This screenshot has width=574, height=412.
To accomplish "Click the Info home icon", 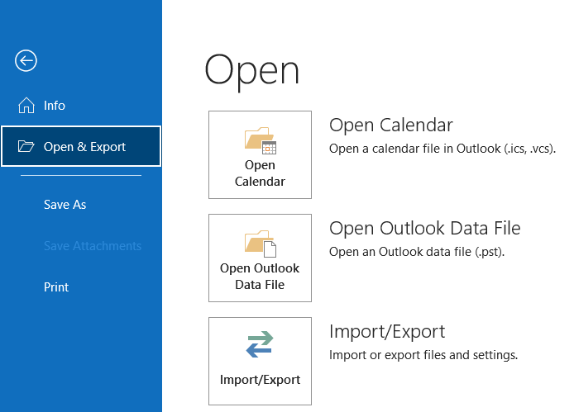I will [26, 106].
